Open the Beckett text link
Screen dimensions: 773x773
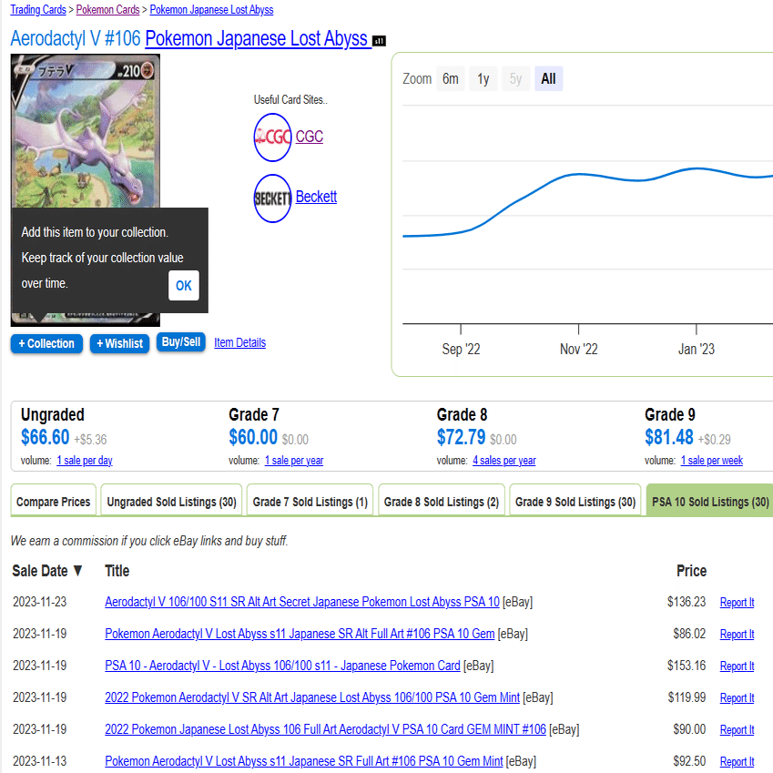click(316, 197)
